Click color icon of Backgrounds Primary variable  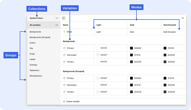tap(64, 48)
